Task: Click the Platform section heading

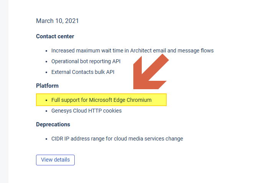Action: pyautogui.click(x=47, y=85)
